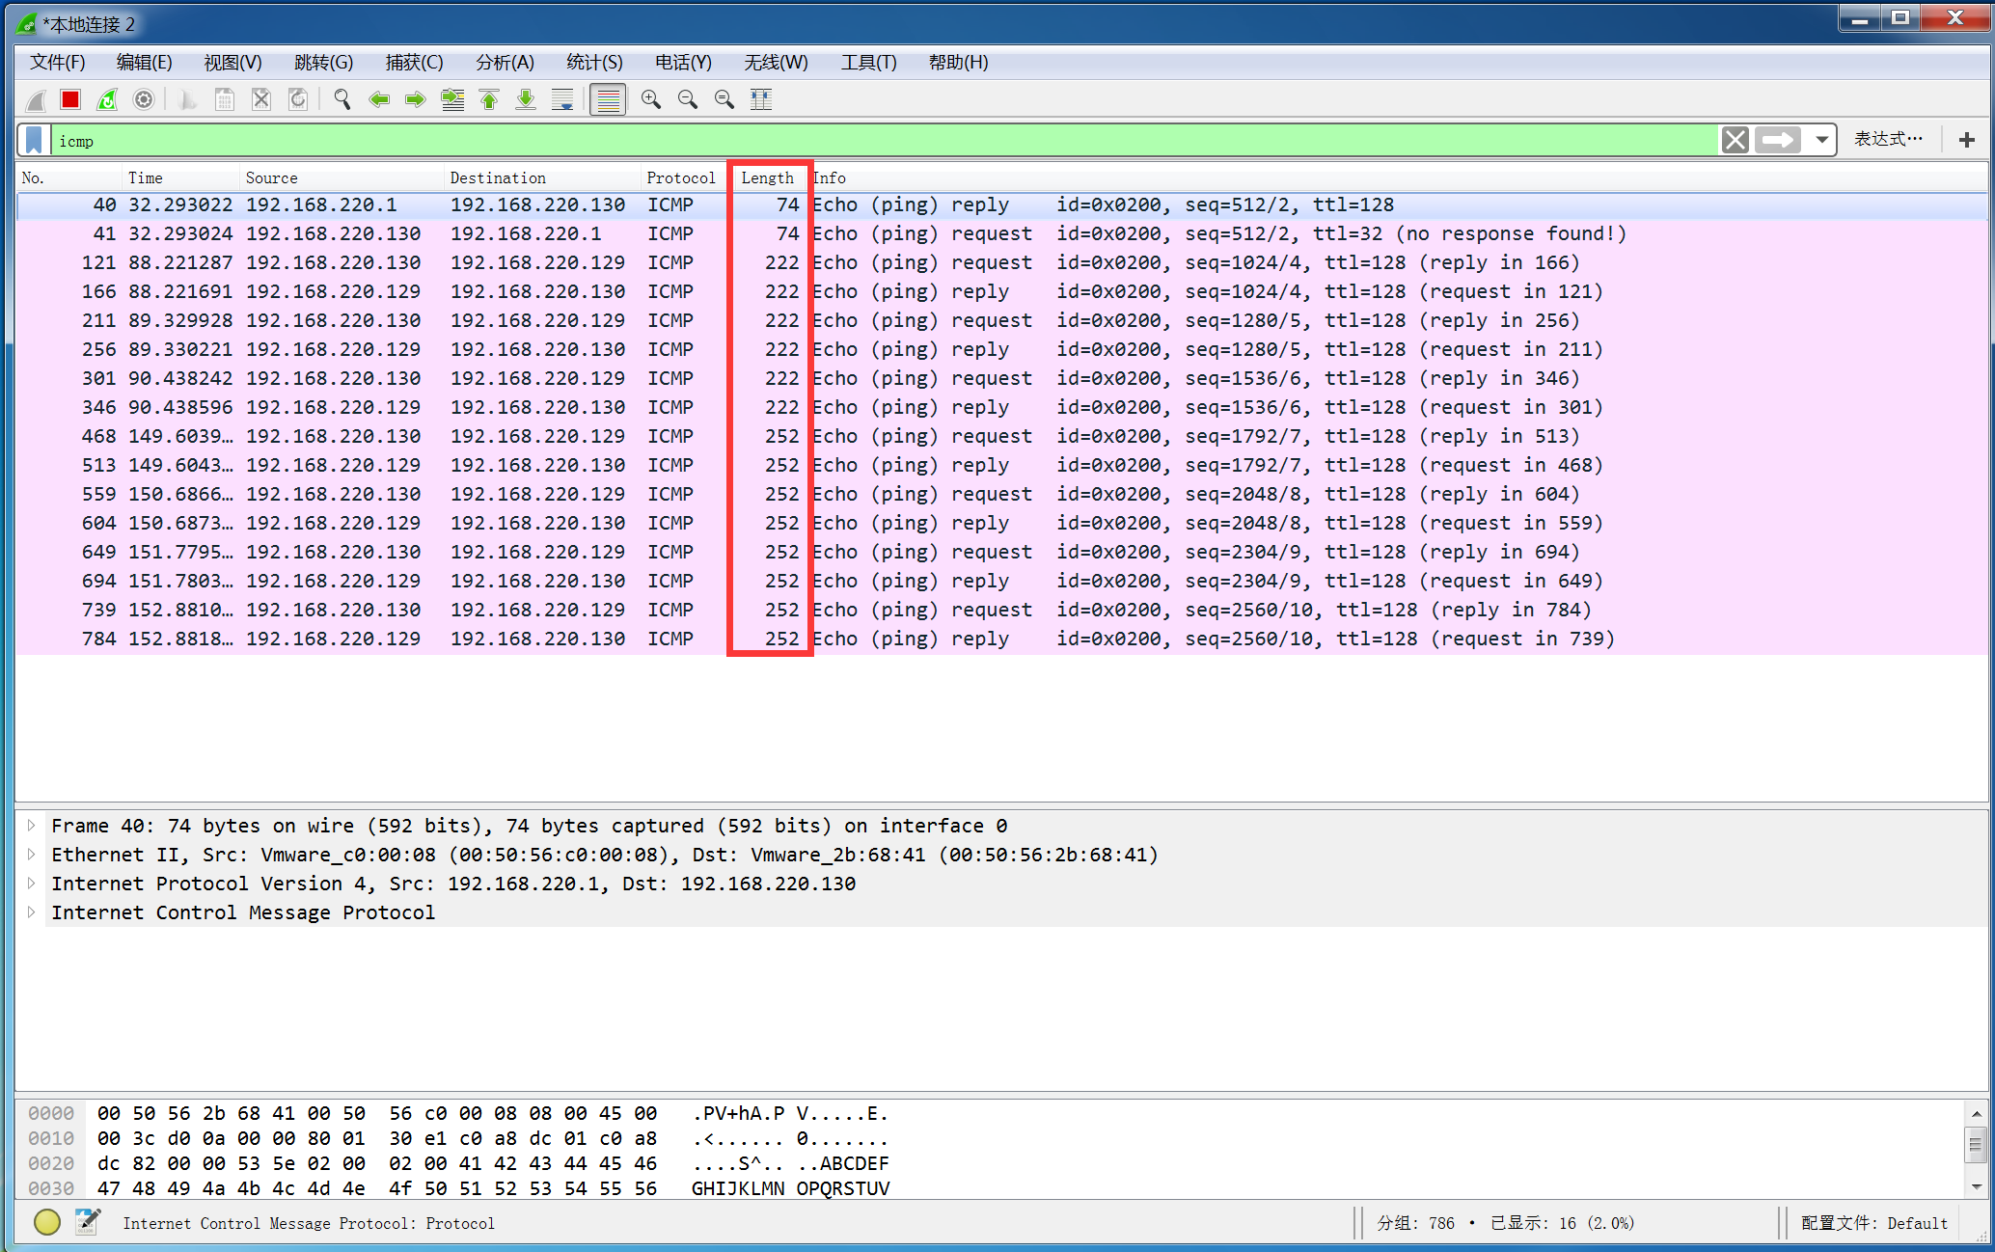Click the resize columns to content icon

(761, 99)
